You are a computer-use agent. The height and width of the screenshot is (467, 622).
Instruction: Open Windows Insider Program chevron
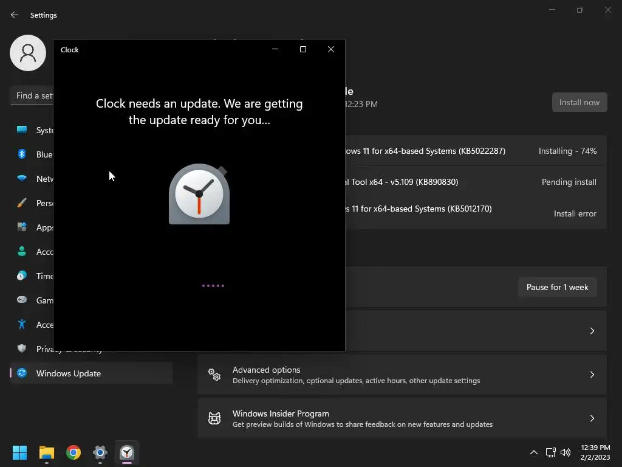pos(592,418)
